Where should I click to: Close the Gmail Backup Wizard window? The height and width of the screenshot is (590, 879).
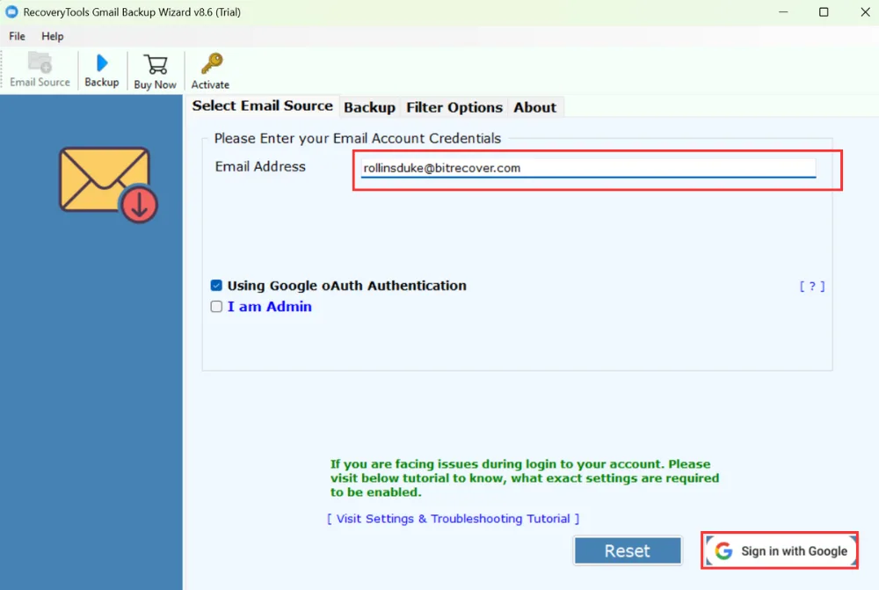[x=865, y=11]
